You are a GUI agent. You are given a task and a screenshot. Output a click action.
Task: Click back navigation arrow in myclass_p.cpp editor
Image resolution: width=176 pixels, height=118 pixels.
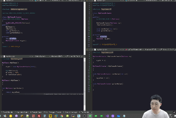87,49
